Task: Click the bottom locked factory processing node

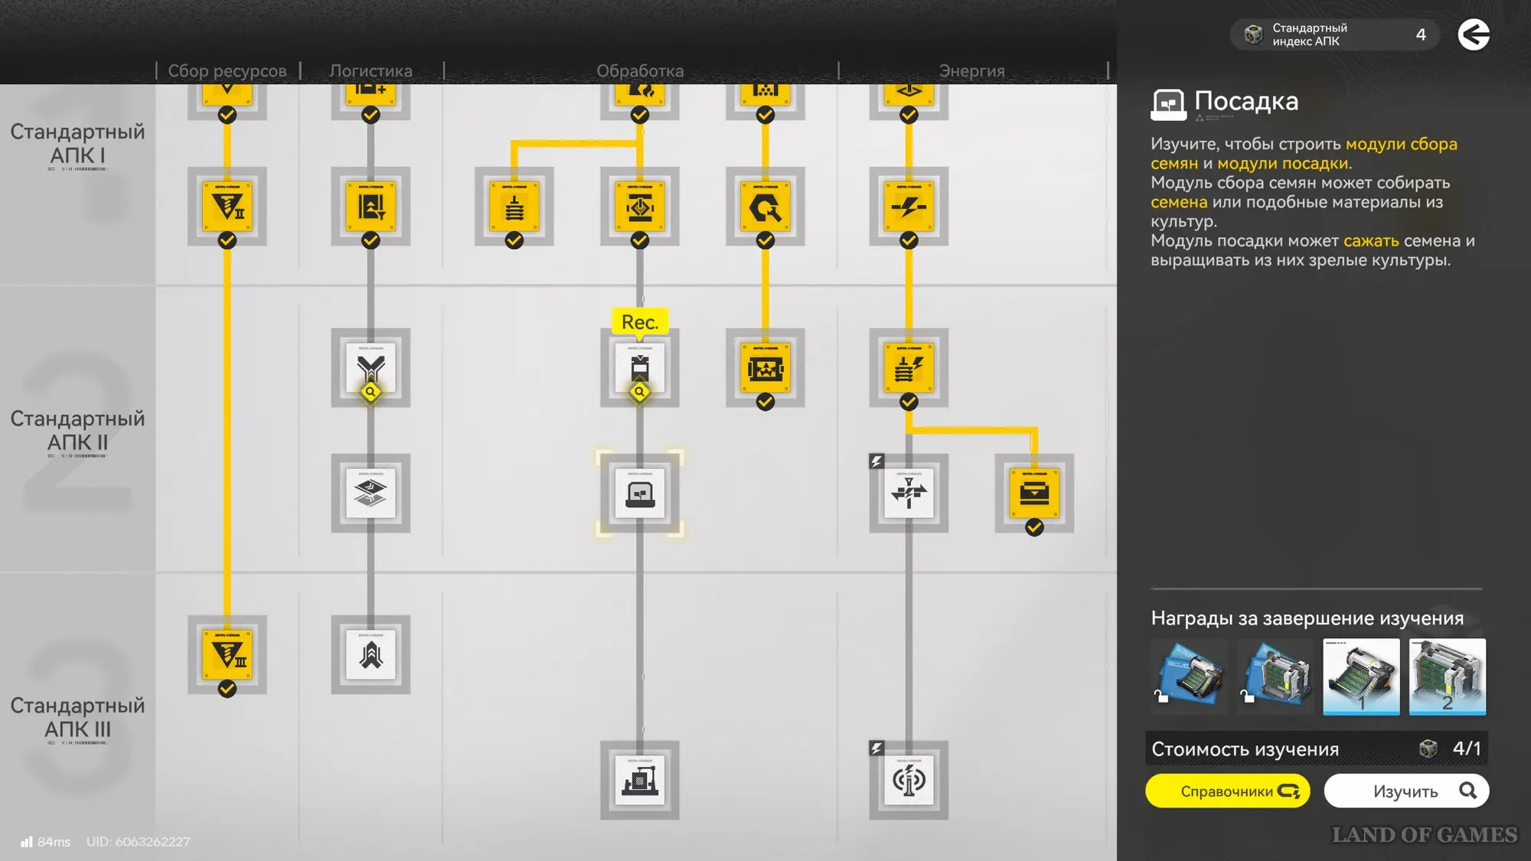Action: point(640,780)
